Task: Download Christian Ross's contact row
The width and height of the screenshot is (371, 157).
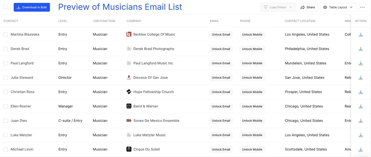Action: tap(361, 92)
